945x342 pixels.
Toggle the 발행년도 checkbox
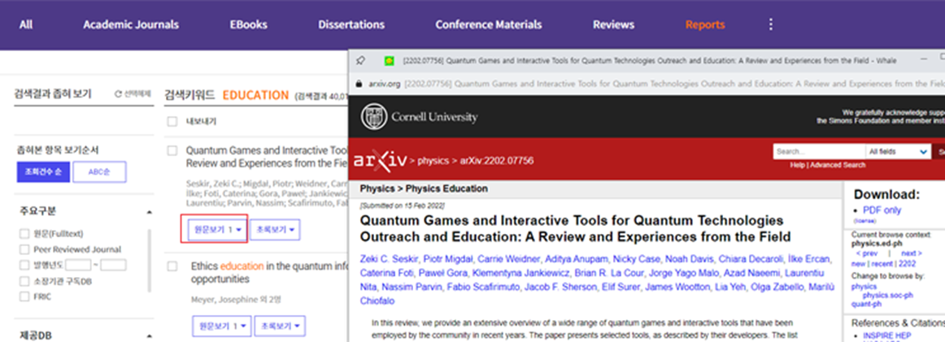[x=24, y=265]
